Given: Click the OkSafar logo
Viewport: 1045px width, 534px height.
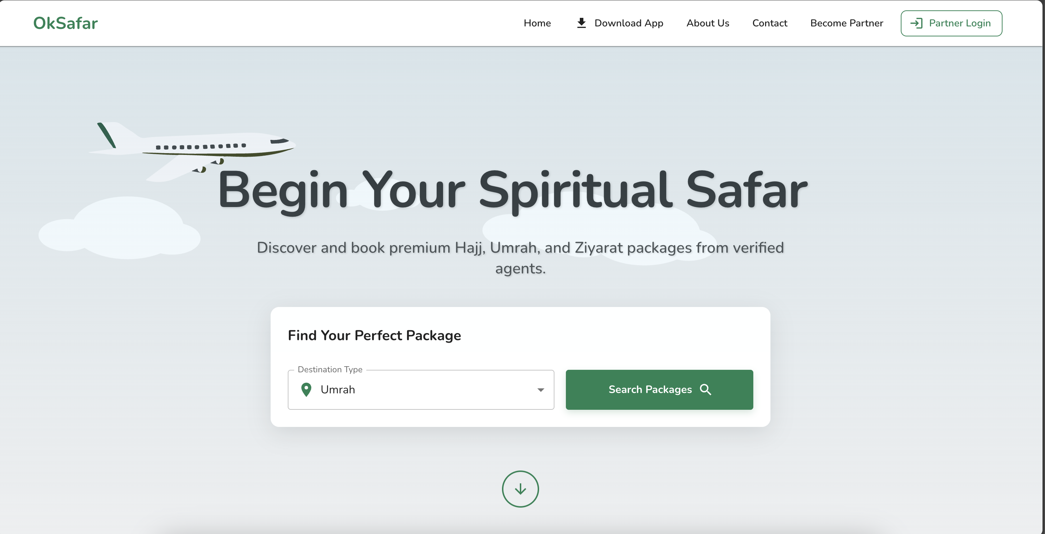Looking at the screenshot, I should [x=65, y=23].
